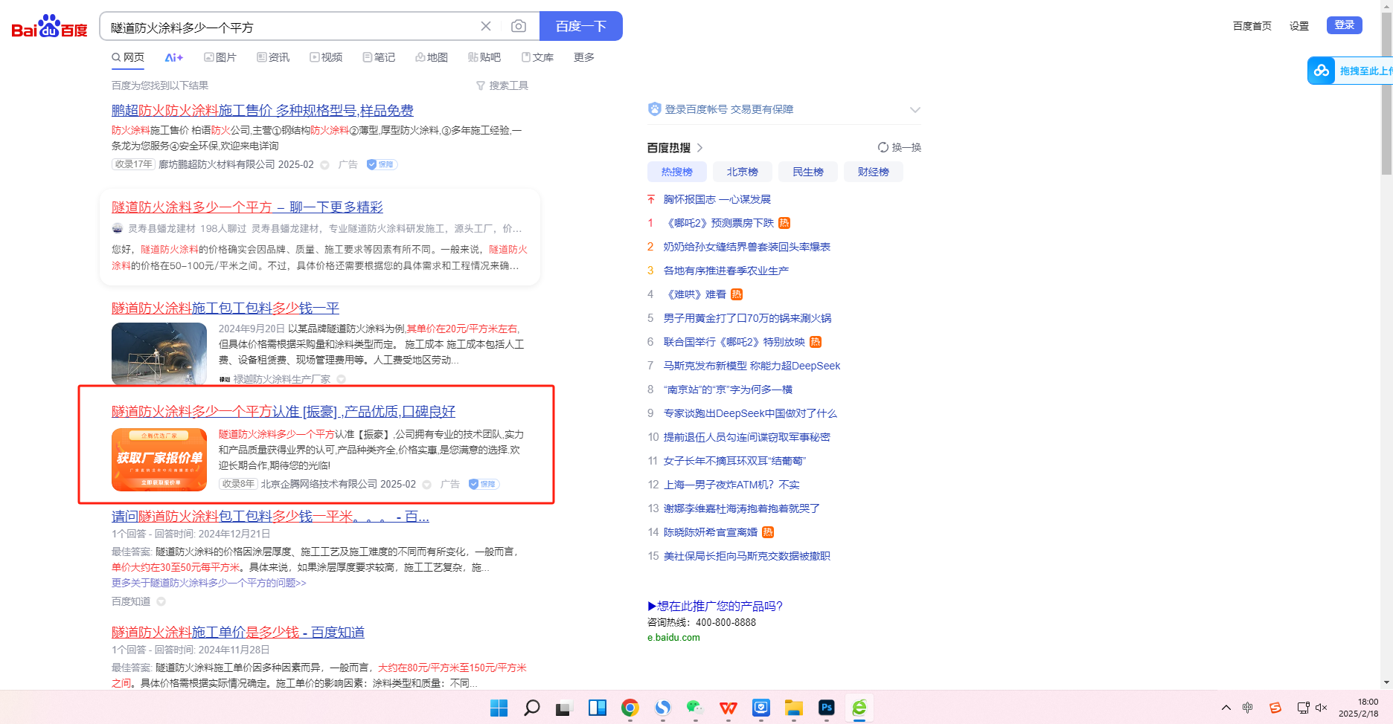Open the AI+ search mode
The height and width of the screenshot is (724, 1393).
point(173,57)
